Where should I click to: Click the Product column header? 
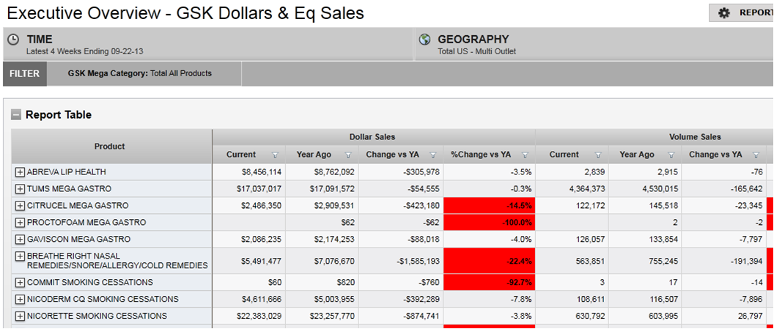coord(110,147)
